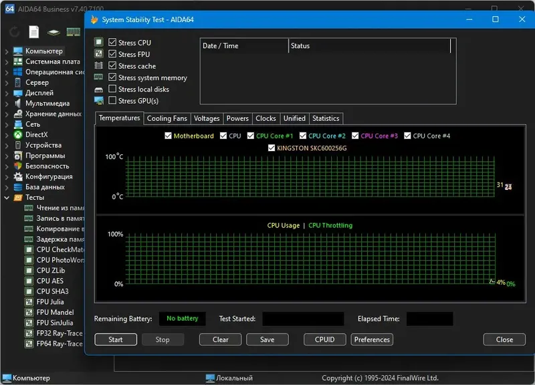The image size is (535, 385).
Task: Select the Stress CPU chip icon
Action: coord(98,42)
